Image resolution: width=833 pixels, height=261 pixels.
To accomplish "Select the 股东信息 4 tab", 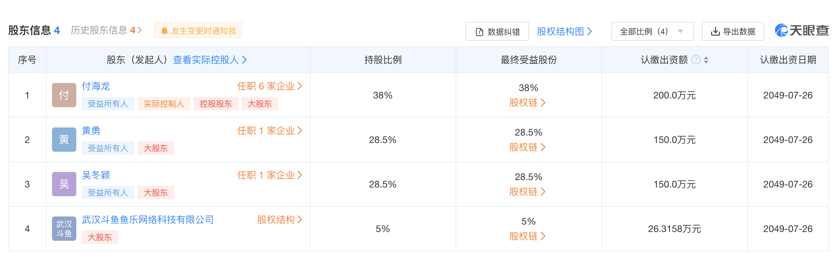I will [34, 30].
